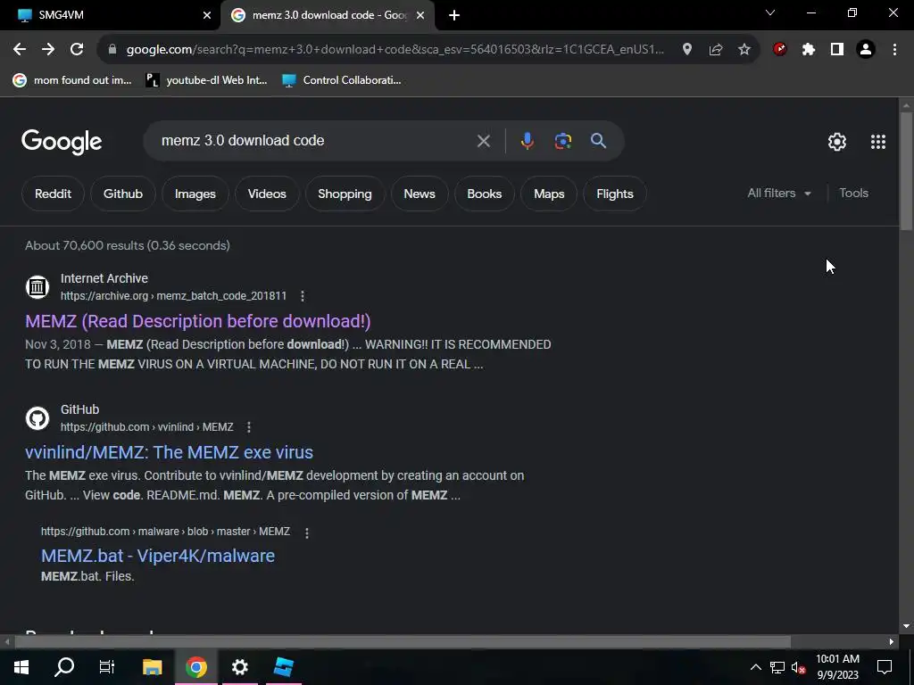
Task: Select the memz 3.0 download code tab
Action: coord(328,15)
